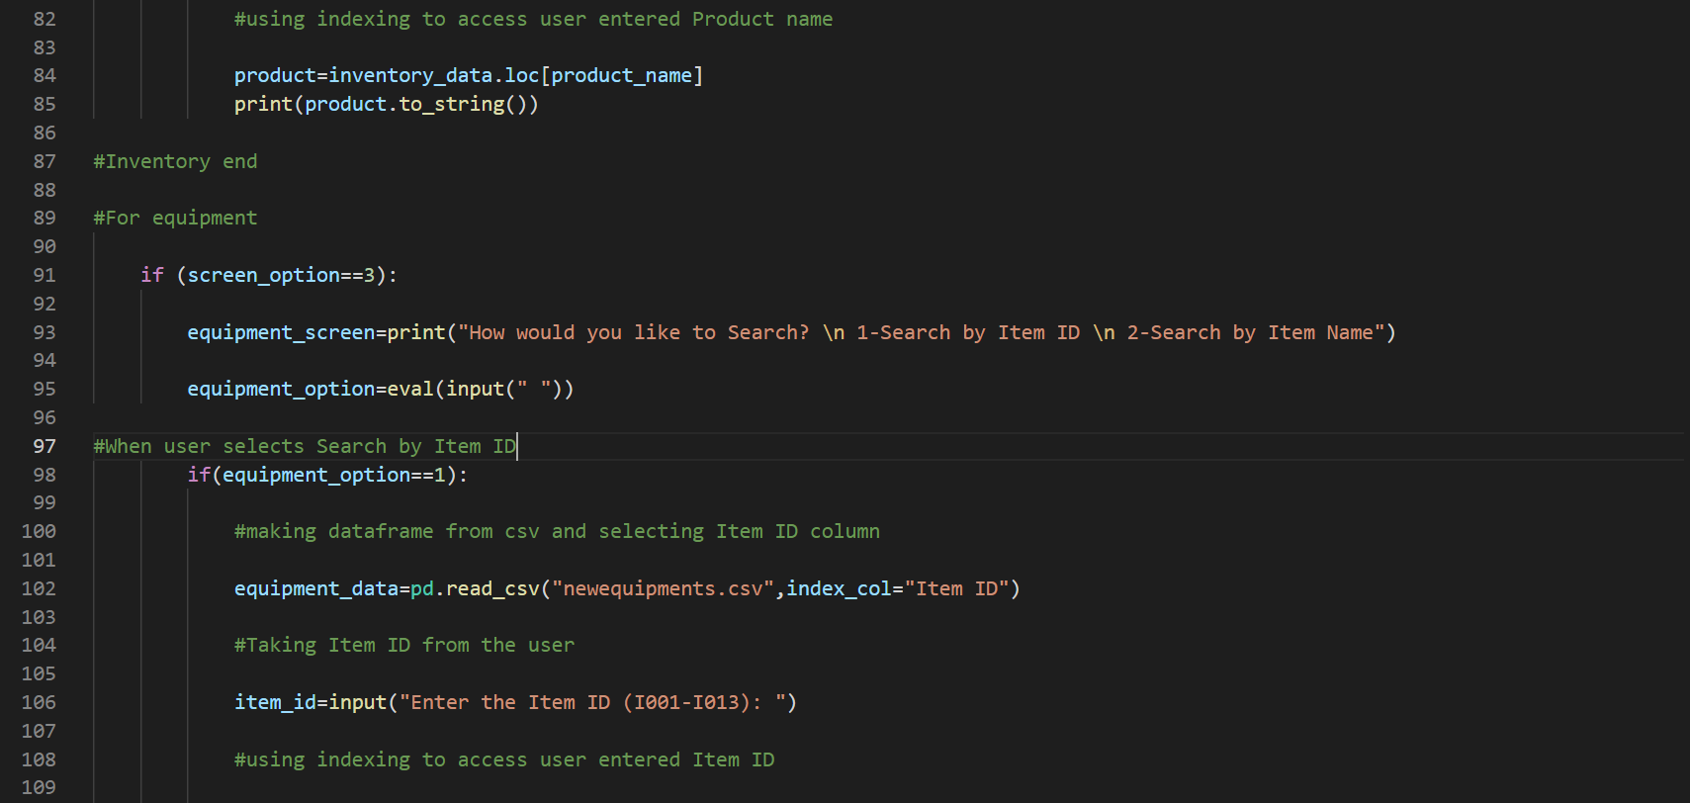The height and width of the screenshot is (803, 1690).
Task: Click line number 91 in the gutter
Action: pyautogui.click(x=44, y=275)
